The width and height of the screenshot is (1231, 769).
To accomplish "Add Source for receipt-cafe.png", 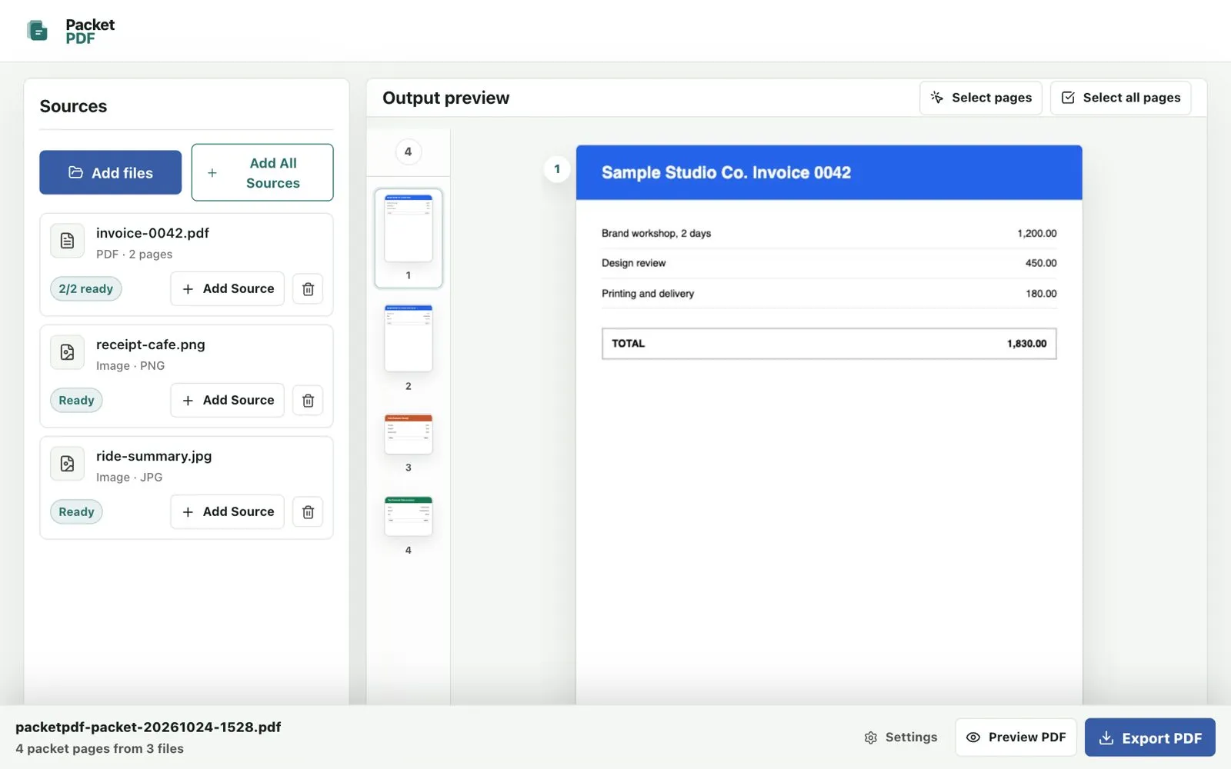I will pyautogui.click(x=228, y=400).
